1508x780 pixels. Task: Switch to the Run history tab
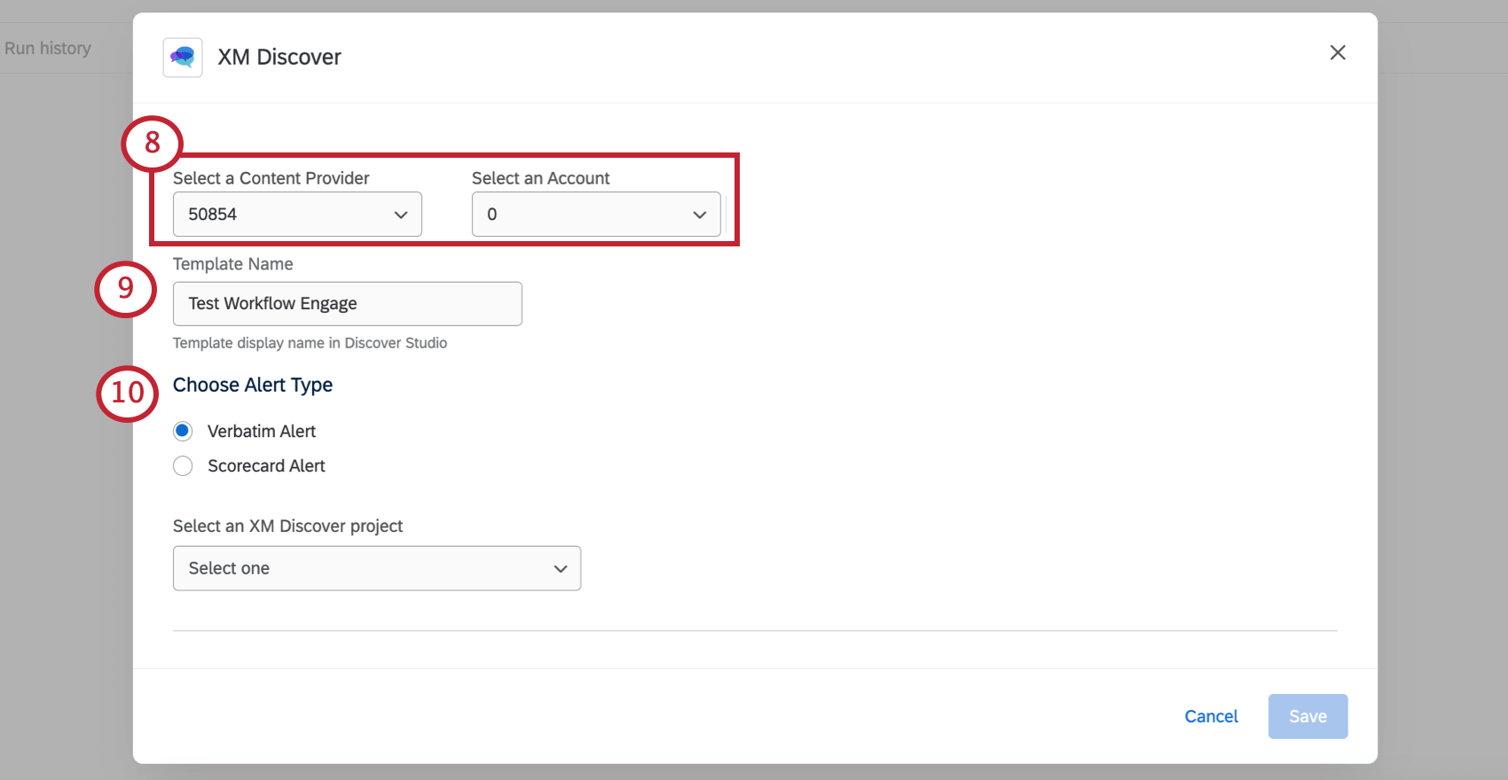pos(48,48)
